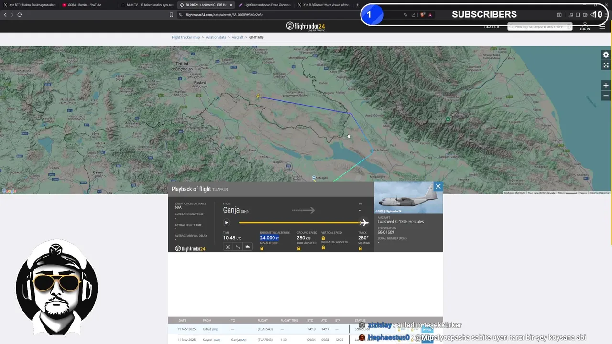Click the Play button in Ganja row
Image resolution: width=612 pixels, height=344 pixels.
point(427,329)
